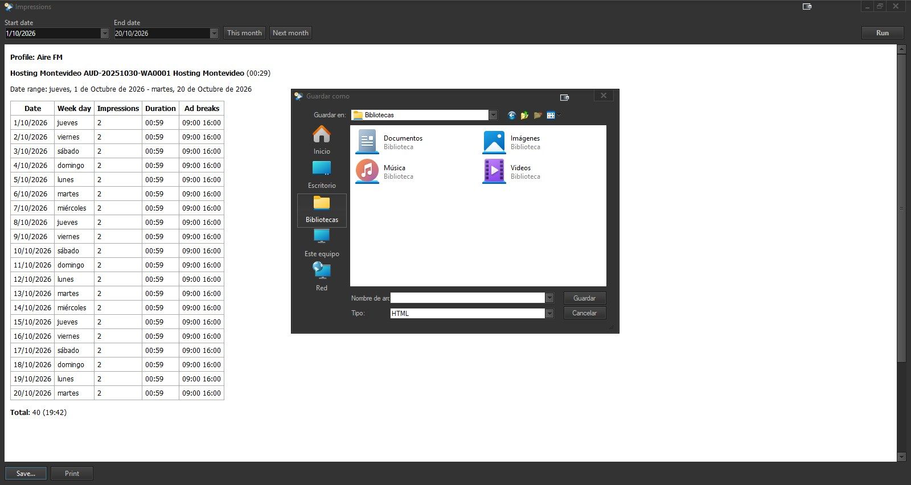
Task: Click the picture-in-picture icon in Guardar como title bar
Action: (x=565, y=97)
